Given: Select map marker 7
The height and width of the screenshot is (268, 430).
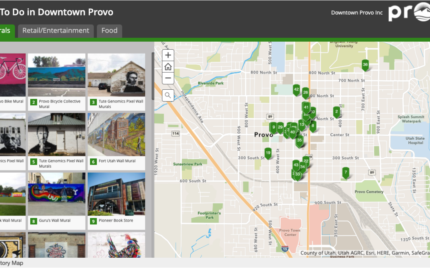Looking at the screenshot, I should pos(346,173).
